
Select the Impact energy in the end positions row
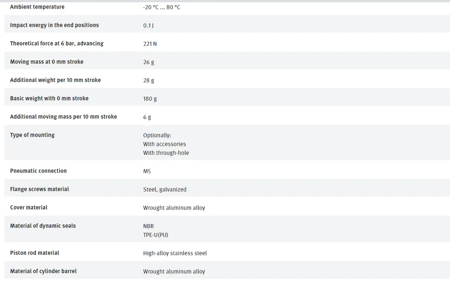coord(227,25)
